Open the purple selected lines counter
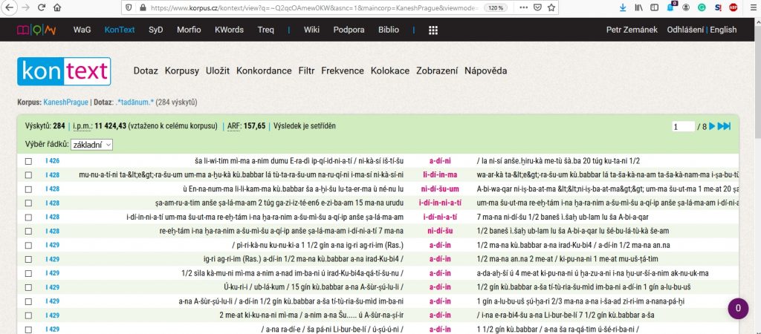This screenshot has width=761, height=334. pos(738,308)
